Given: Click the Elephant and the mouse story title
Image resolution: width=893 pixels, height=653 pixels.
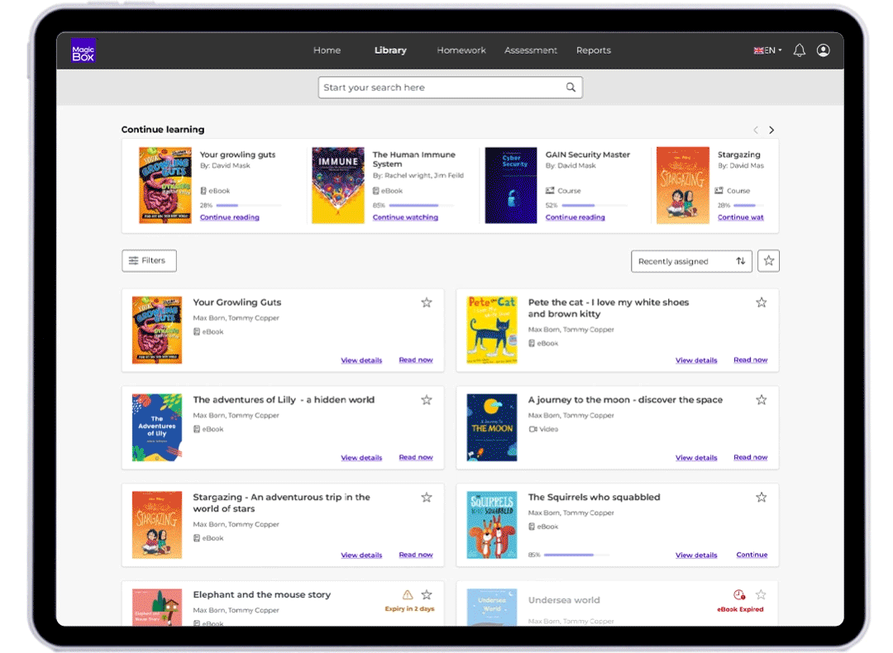Looking at the screenshot, I should (x=262, y=594).
